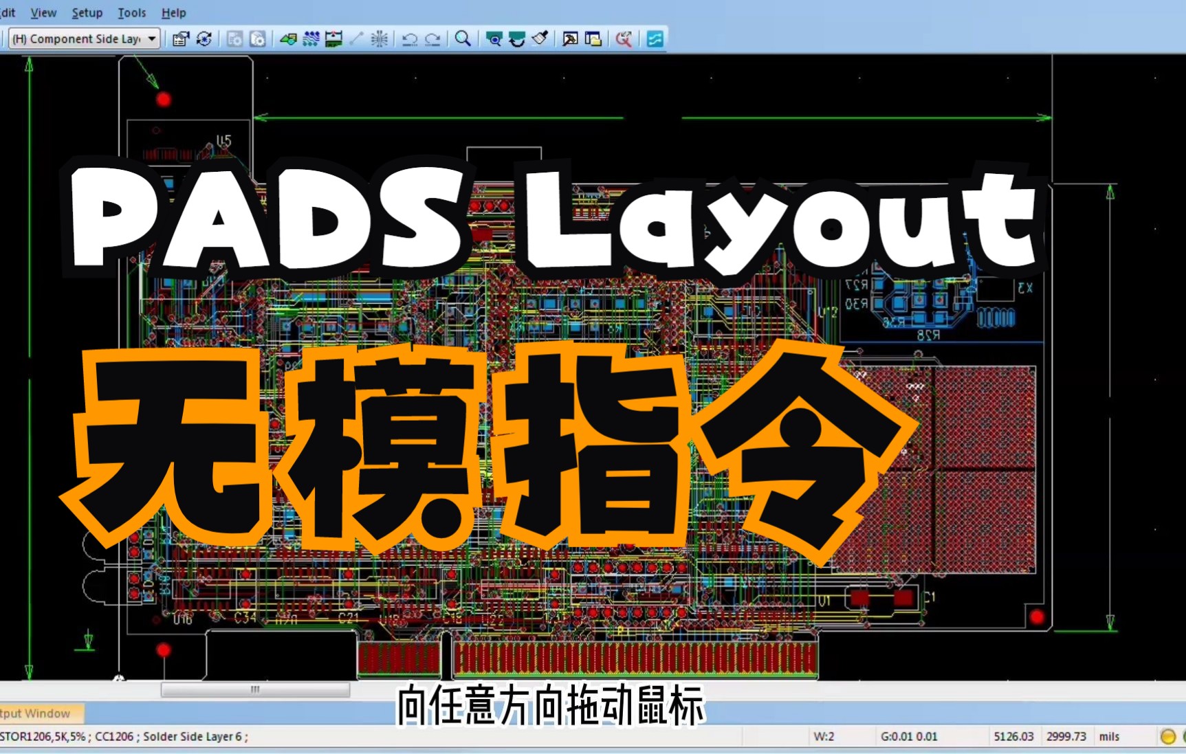Click the C1 component label on board

pos(929,597)
